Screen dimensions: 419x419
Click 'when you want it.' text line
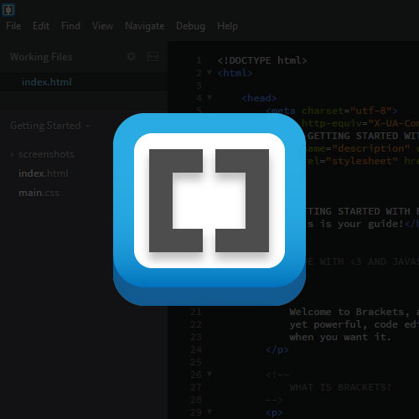[x=340, y=337]
